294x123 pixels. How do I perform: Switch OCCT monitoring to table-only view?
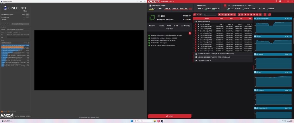pos(198,15)
